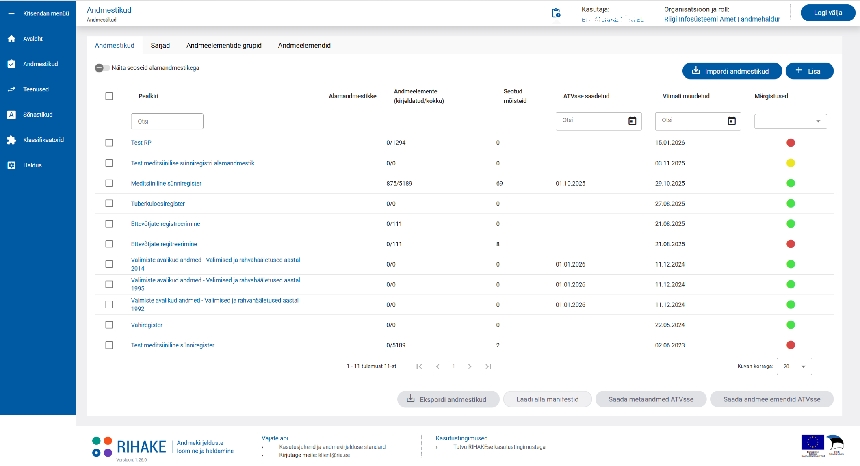
Task: Check the Tuberkuloosiregister row checkbox
Action: coord(109,204)
